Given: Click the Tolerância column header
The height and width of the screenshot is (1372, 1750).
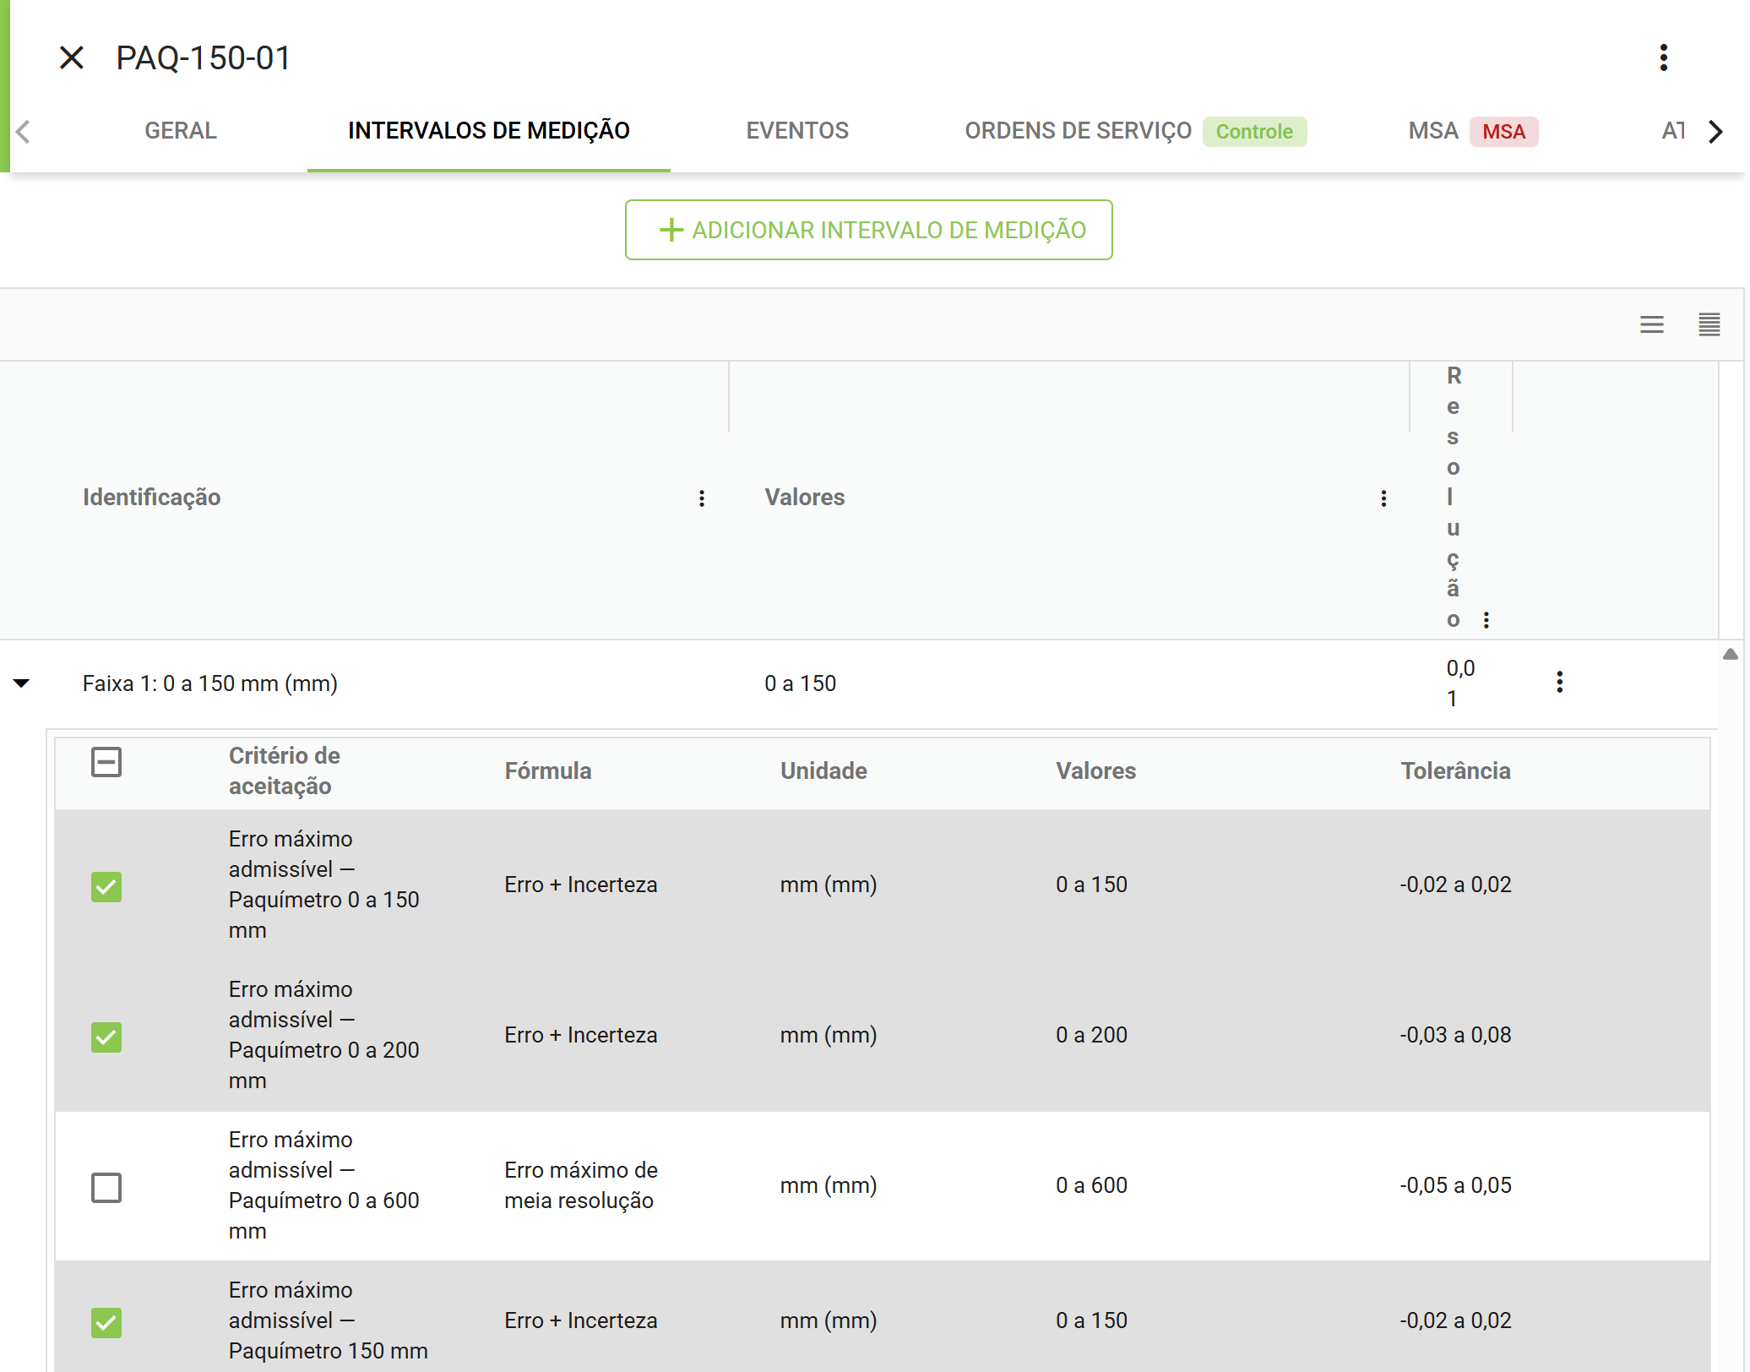Looking at the screenshot, I should tap(1455, 770).
